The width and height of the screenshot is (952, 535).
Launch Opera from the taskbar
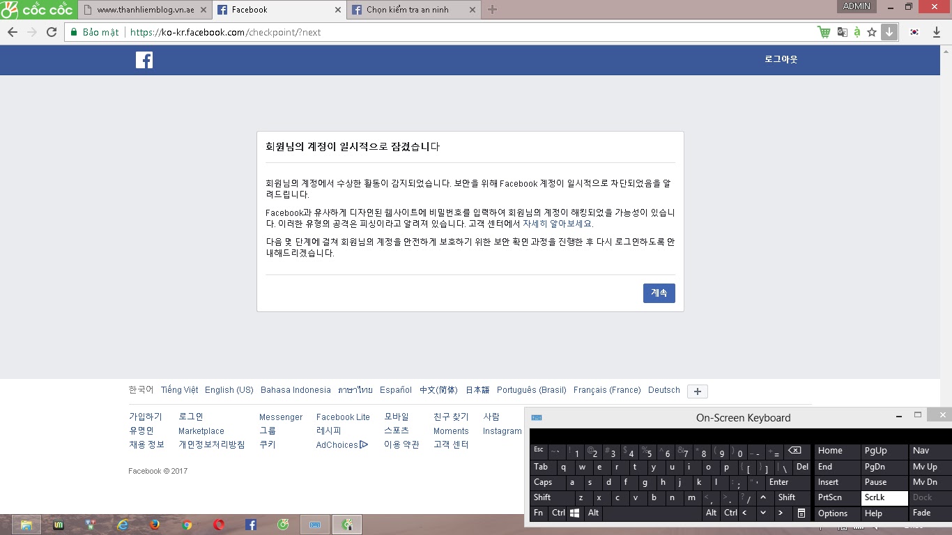219,525
